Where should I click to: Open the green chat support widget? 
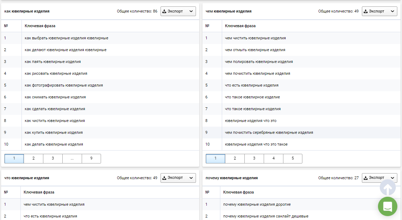388,206
